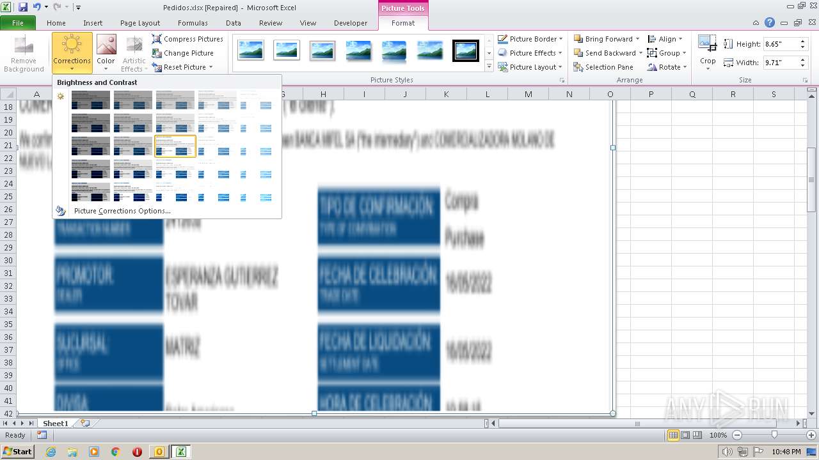The image size is (819, 460).
Task: Click Bring Forward icon
Action: 578,39
